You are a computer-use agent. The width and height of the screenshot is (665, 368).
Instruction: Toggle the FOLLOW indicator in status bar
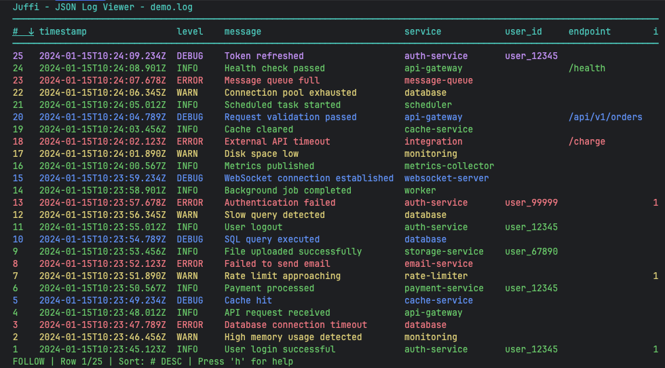click(x=28, y=362)
